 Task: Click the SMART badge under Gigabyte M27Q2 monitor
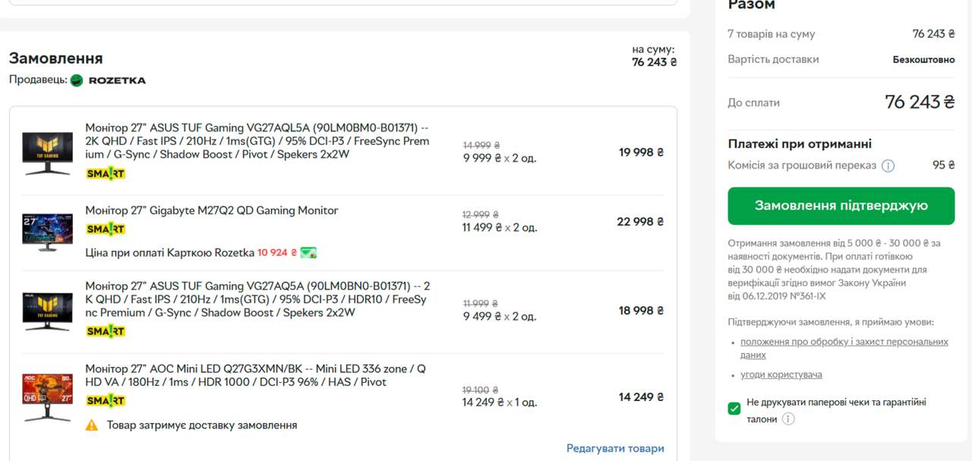pos(106,229)
